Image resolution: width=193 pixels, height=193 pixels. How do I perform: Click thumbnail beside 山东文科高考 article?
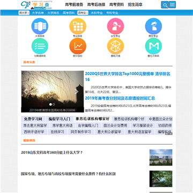click(x=161, y=158)
